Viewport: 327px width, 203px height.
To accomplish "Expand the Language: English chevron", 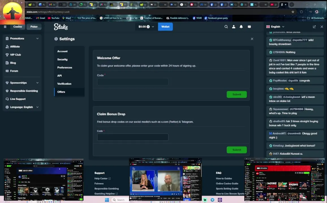I will click(x=37, y=107).
